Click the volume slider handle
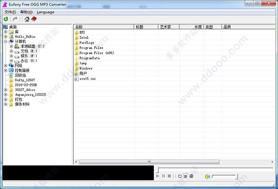This screenshot has width=278, height=189. (237, 177)
